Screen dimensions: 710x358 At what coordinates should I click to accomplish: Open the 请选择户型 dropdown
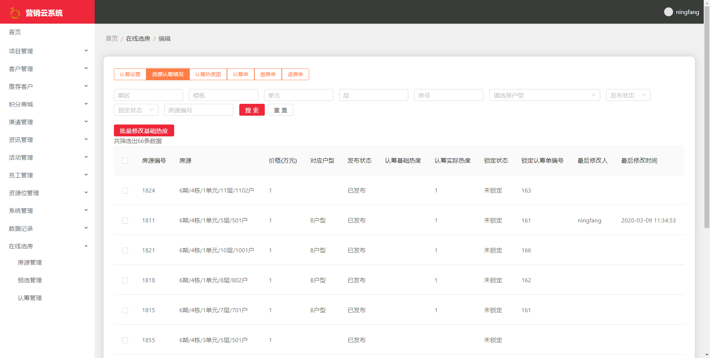544,95
